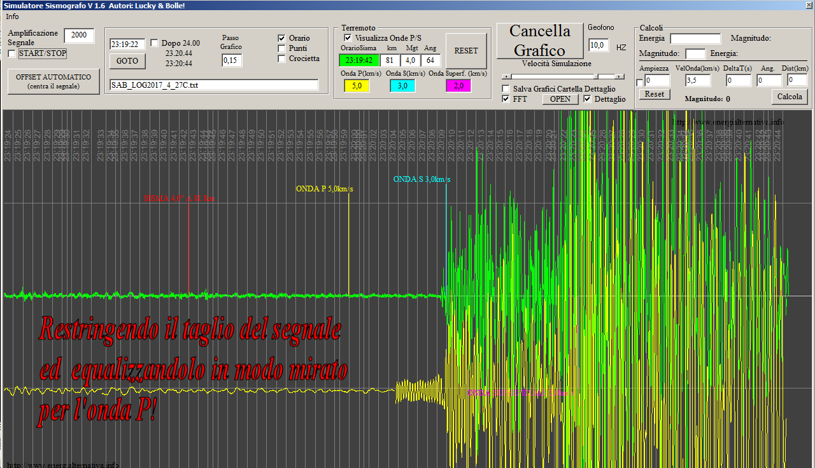Click the 'Velocità Simulazione' label

tap(556, 64)
